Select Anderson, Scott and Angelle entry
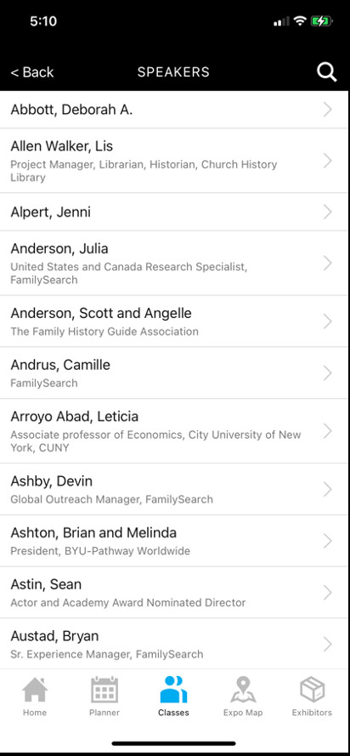 coord(175,321)
